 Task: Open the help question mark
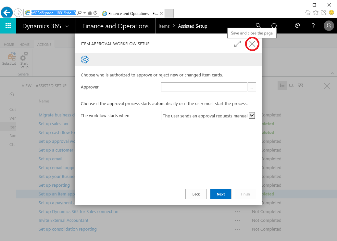(313, 26)
